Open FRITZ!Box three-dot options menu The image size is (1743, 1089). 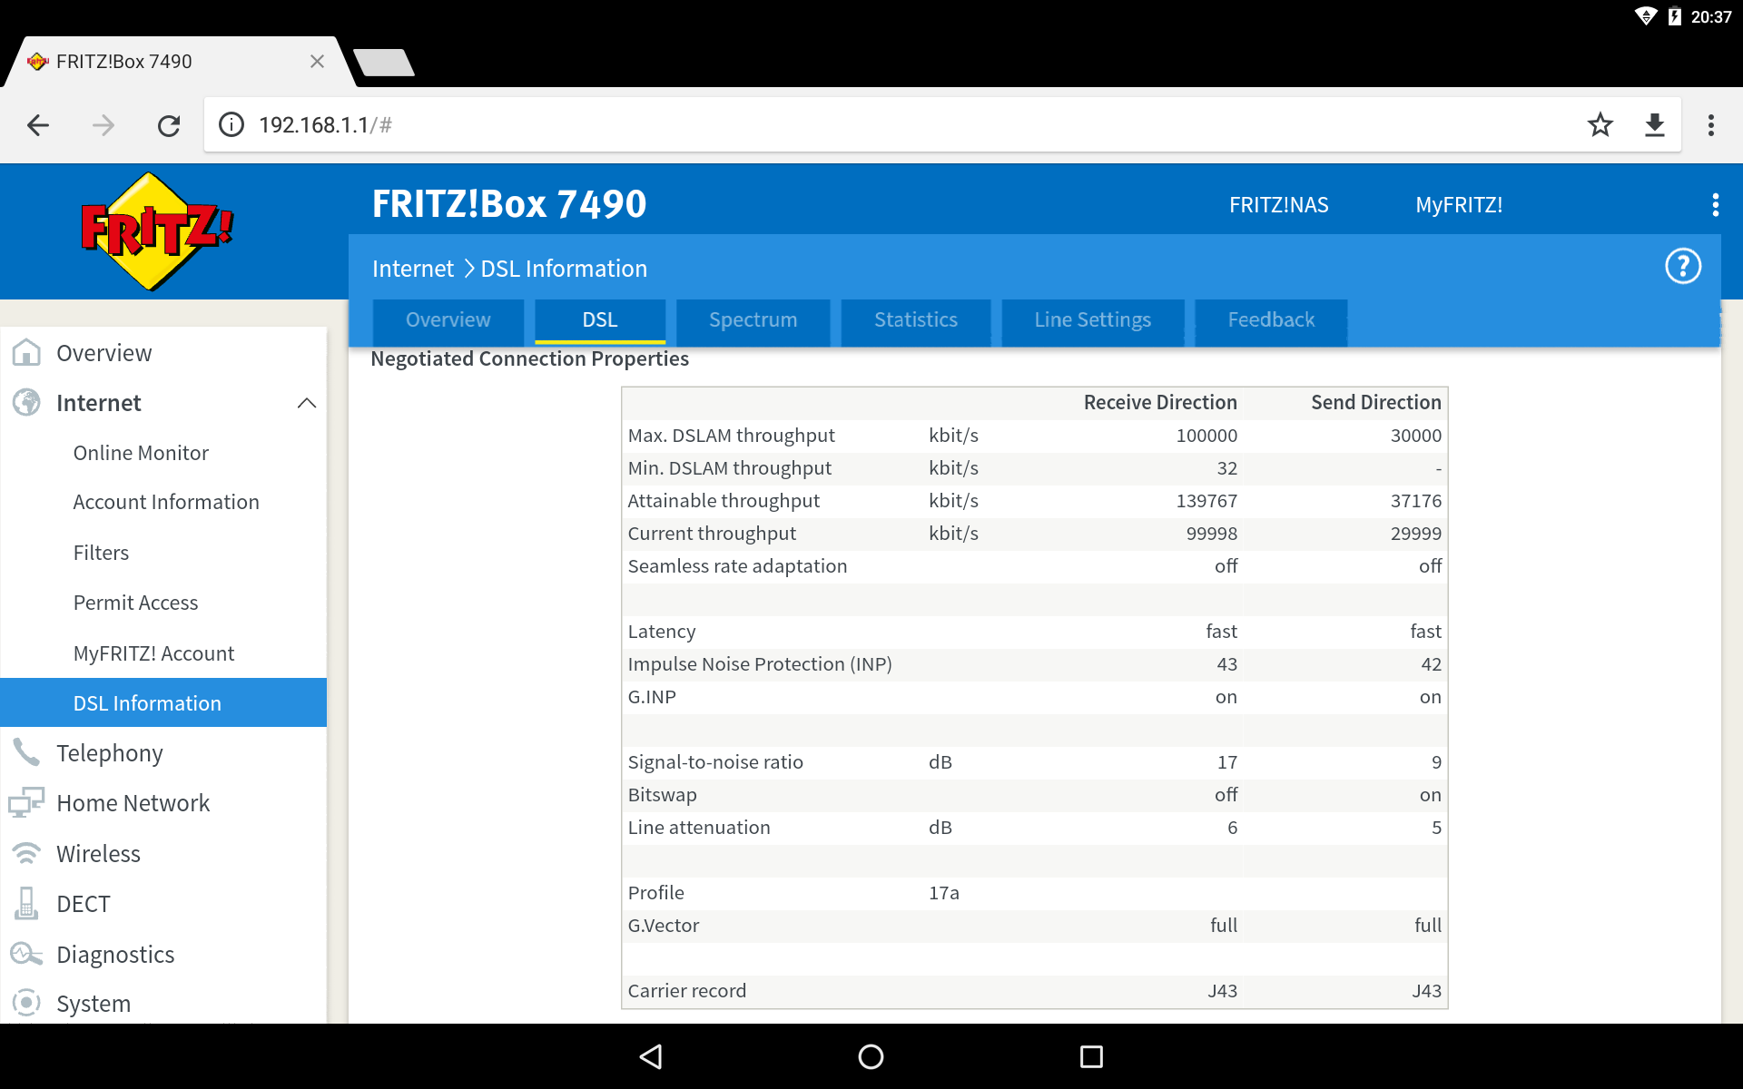(x=1715, y=205)
